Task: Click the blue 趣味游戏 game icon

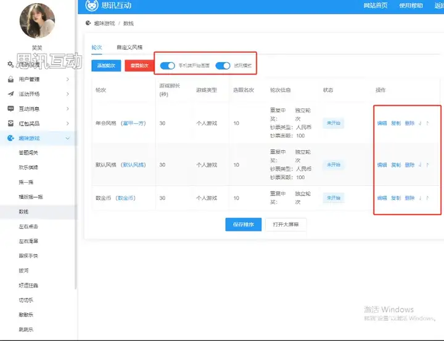Action: [10, 138]
